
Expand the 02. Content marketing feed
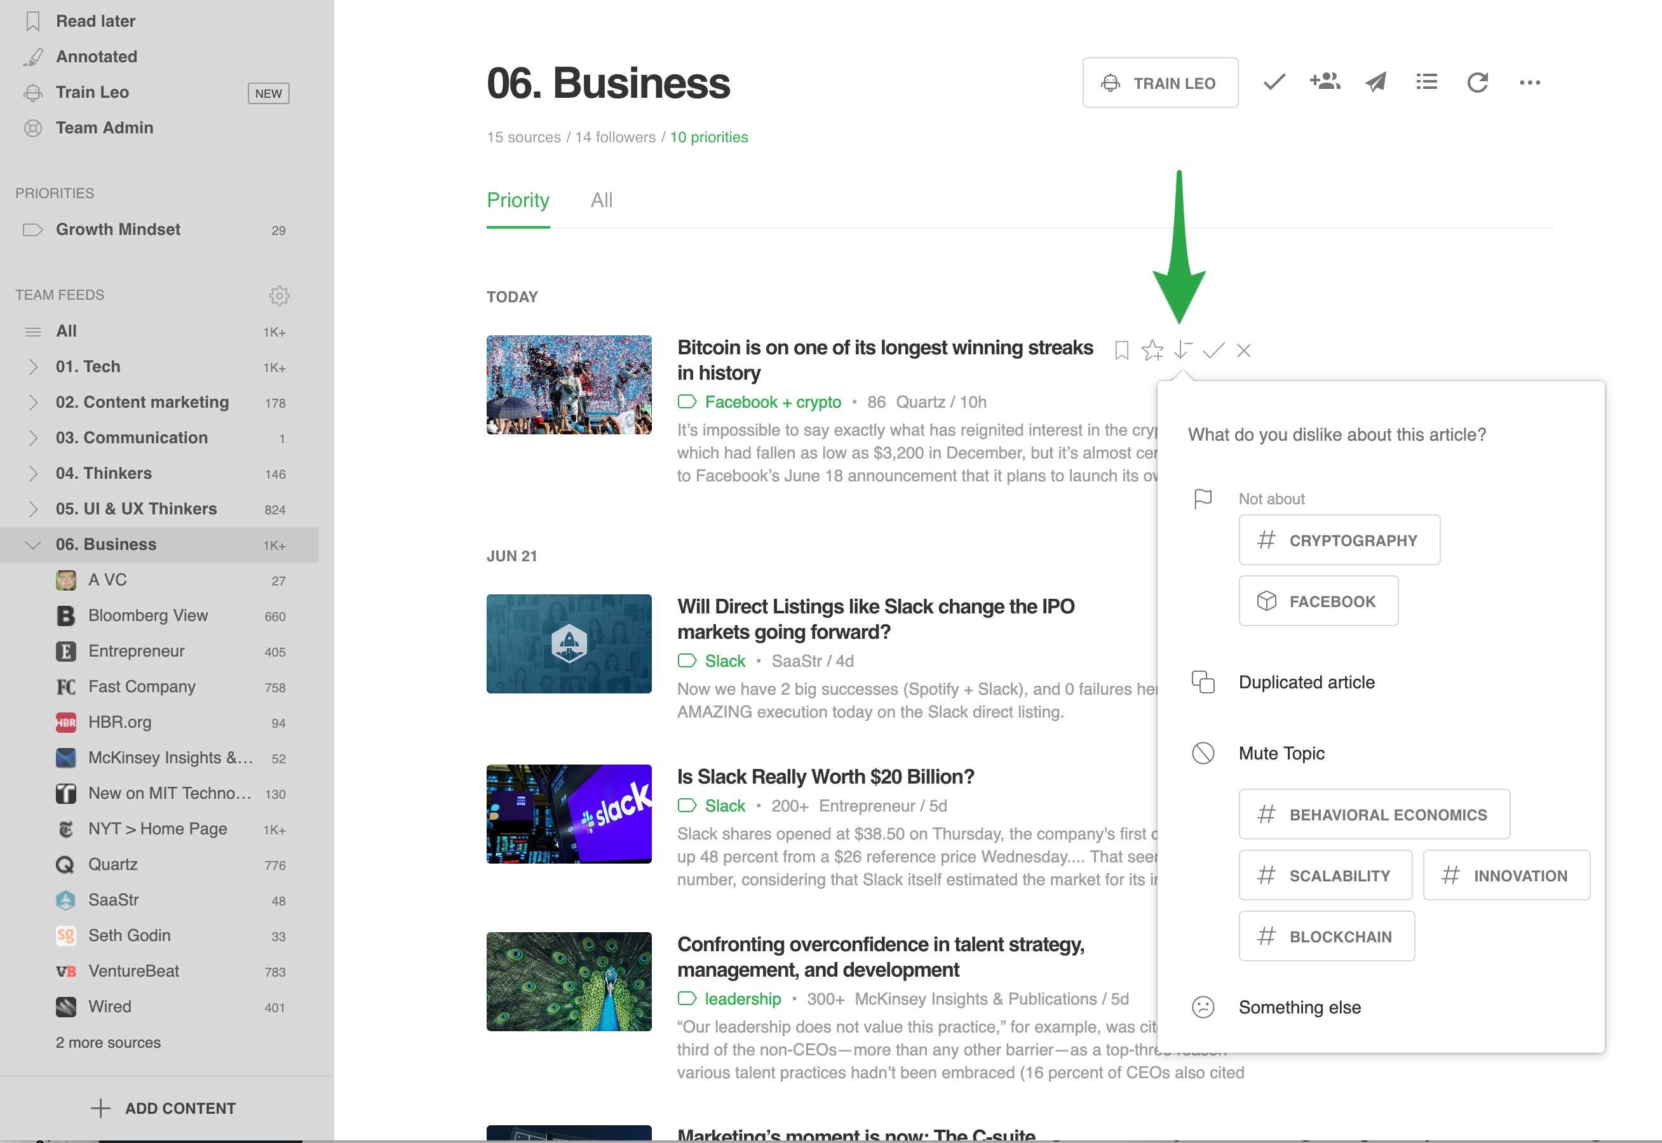[33, 403]
